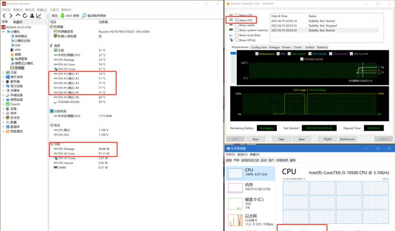This screenshot has height=231, width=395.
Task: Select the 便携式计算机 tree item
Action: (x=22, y=64)
